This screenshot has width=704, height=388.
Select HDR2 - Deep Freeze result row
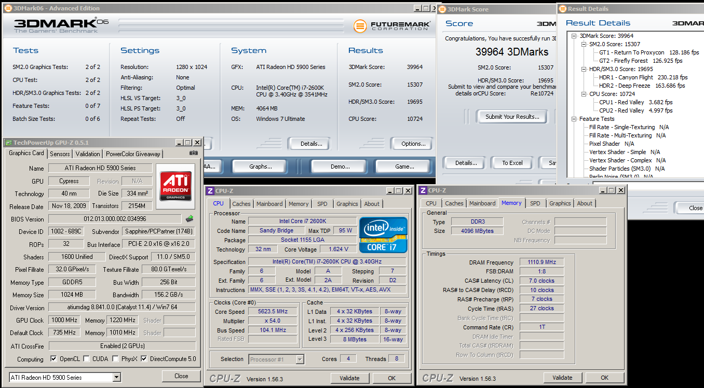[642, 86]
